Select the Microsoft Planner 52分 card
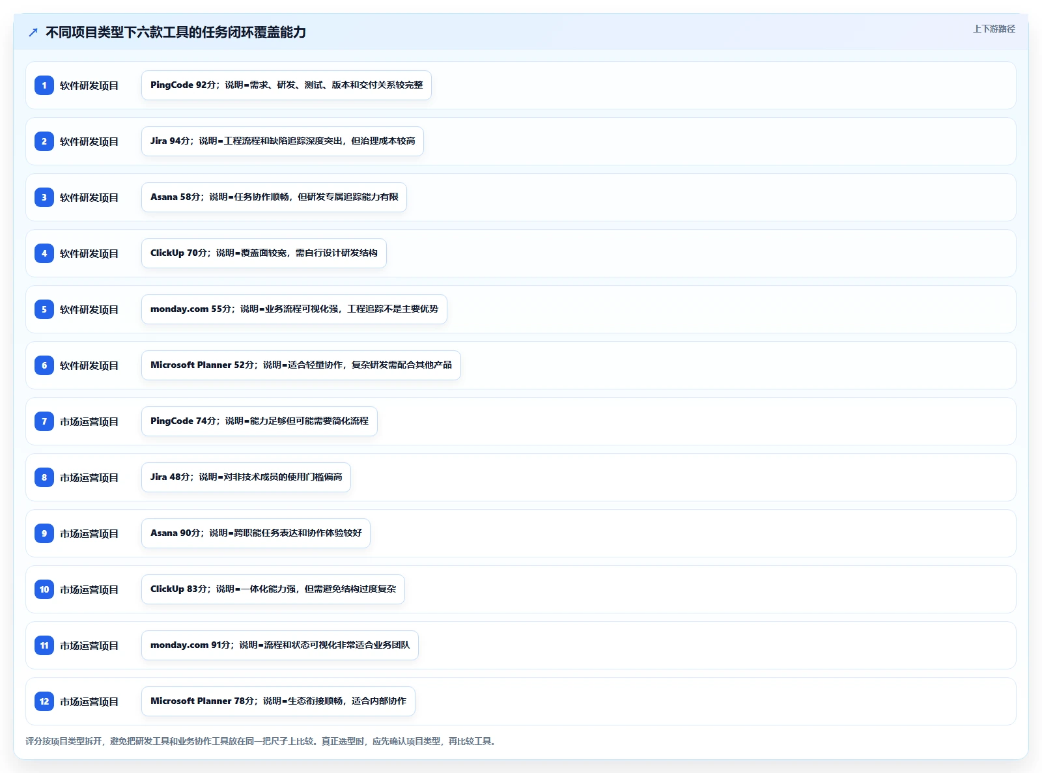Screen dimensions: 1042x773 click(x=301, y=365)
